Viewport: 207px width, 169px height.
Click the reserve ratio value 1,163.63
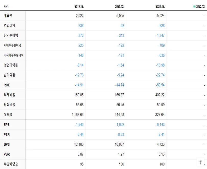pos(78,115)
